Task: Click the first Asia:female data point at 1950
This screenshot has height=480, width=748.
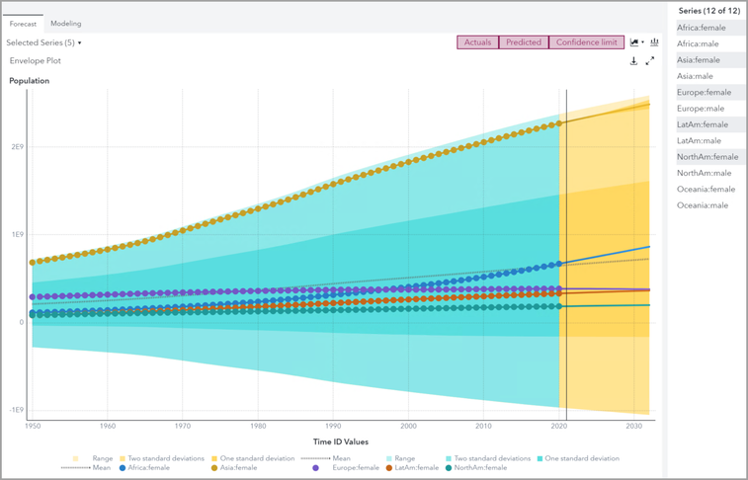Action: click(33, 262)
